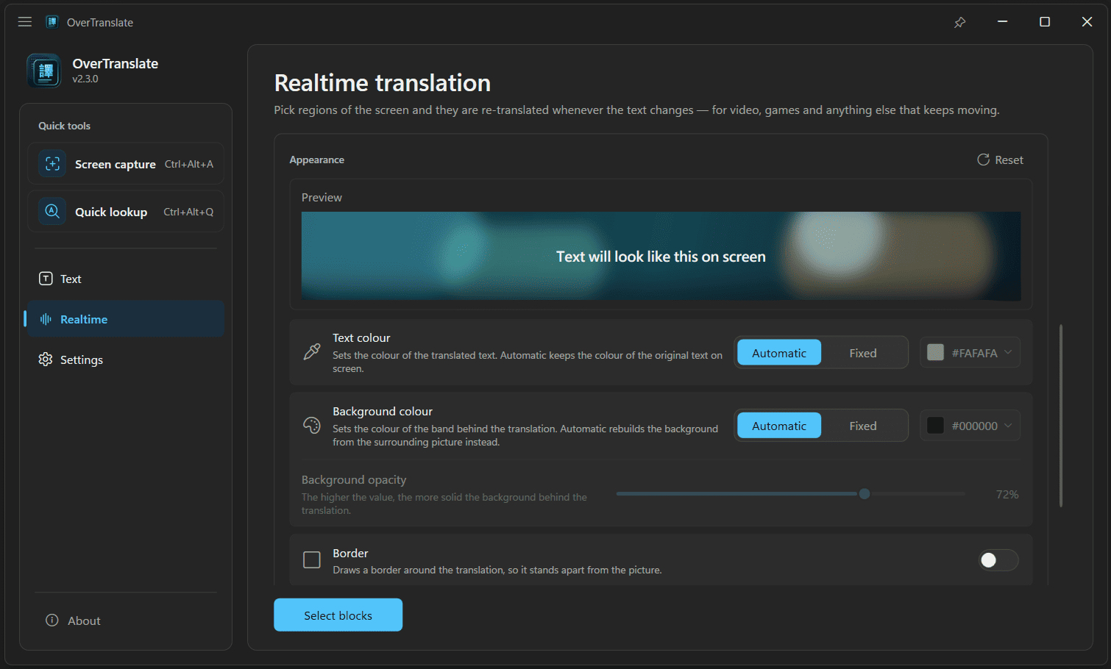Viewport: 1111px width, 669px height.
Task: Click the Realtime translation heading
Action: (383, 83)
